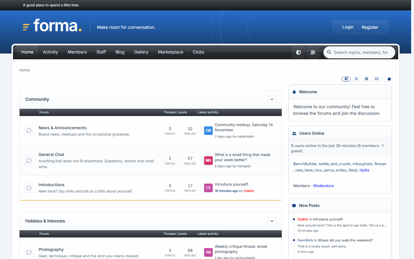The image size is (414, 259).
Task: Open marigold's MA avatar
Action: tap(208, 160)
